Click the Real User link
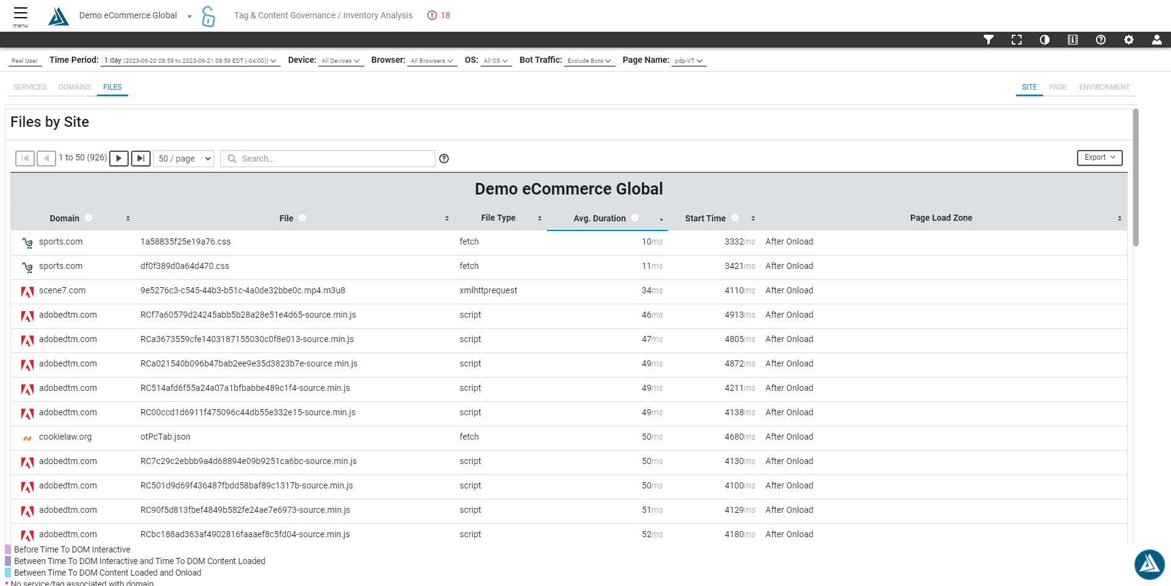Viewport: 1171px width, 586px height. click(x=25, y=61)
